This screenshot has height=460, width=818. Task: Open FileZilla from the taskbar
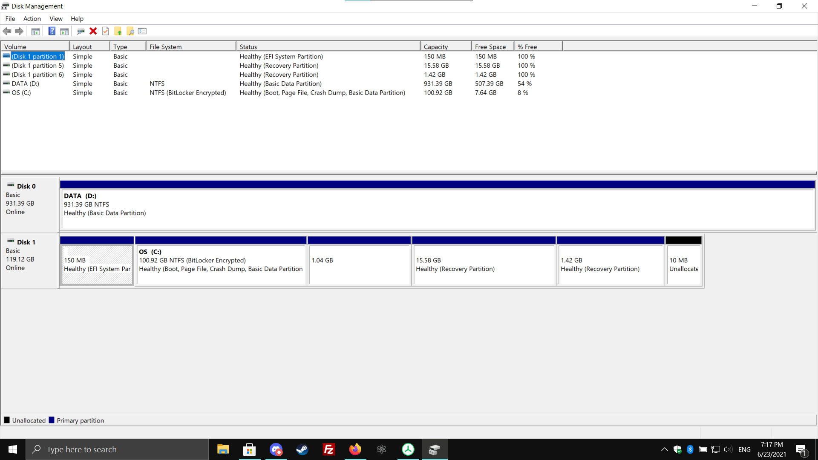(x=329, y=449)
